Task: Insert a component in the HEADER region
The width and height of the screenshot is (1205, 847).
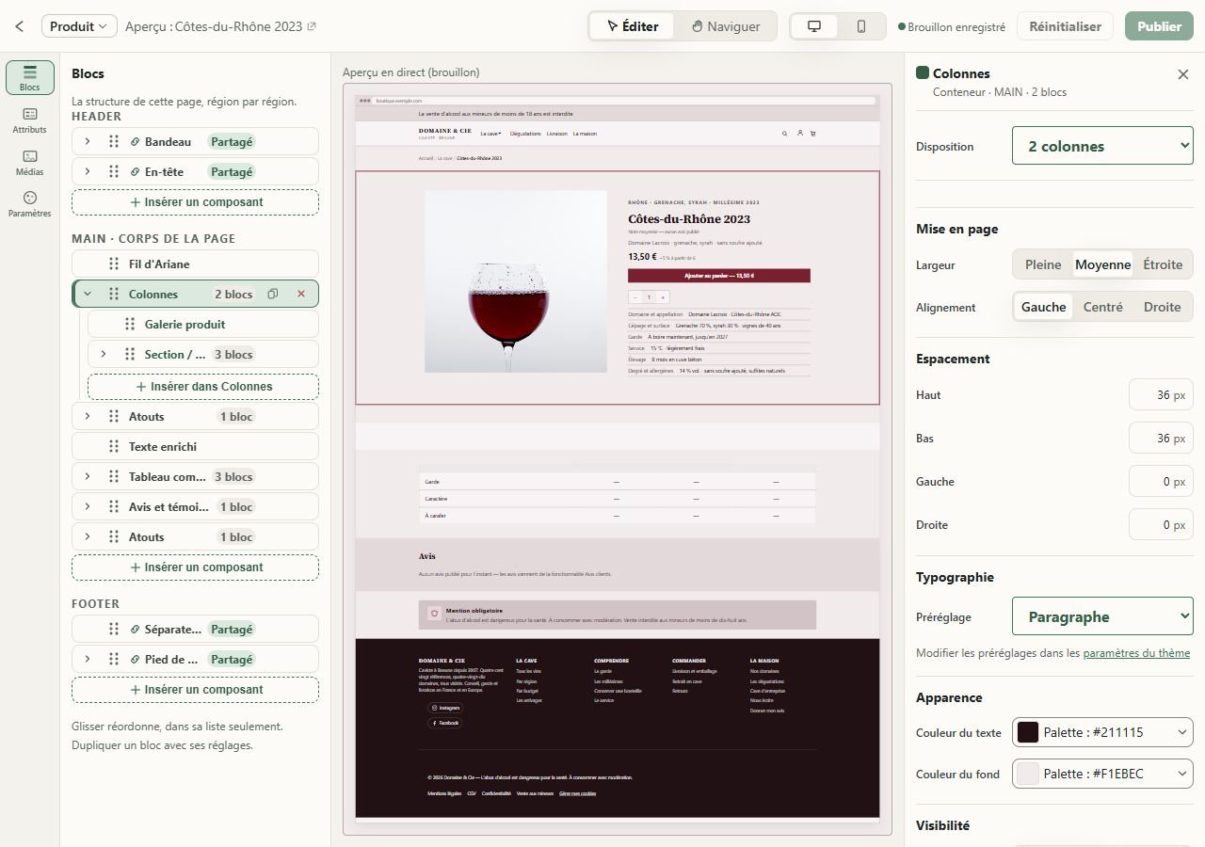Action: [195, 202]
